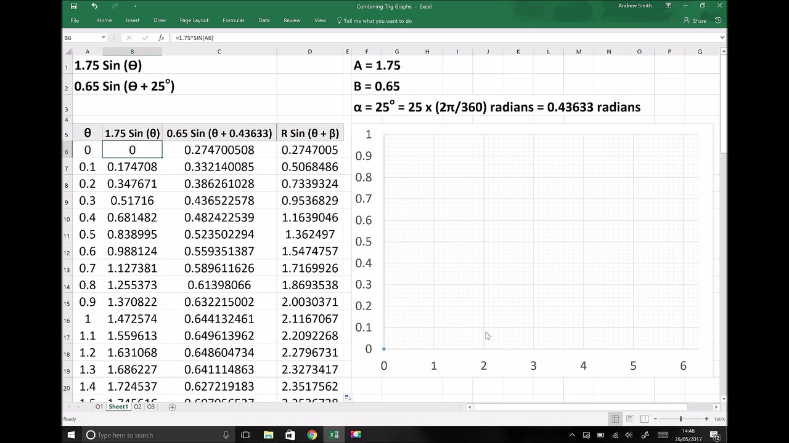Click the AutoFill options icon below table
Screen dimensions: 789x443
[x=348, y=397]
